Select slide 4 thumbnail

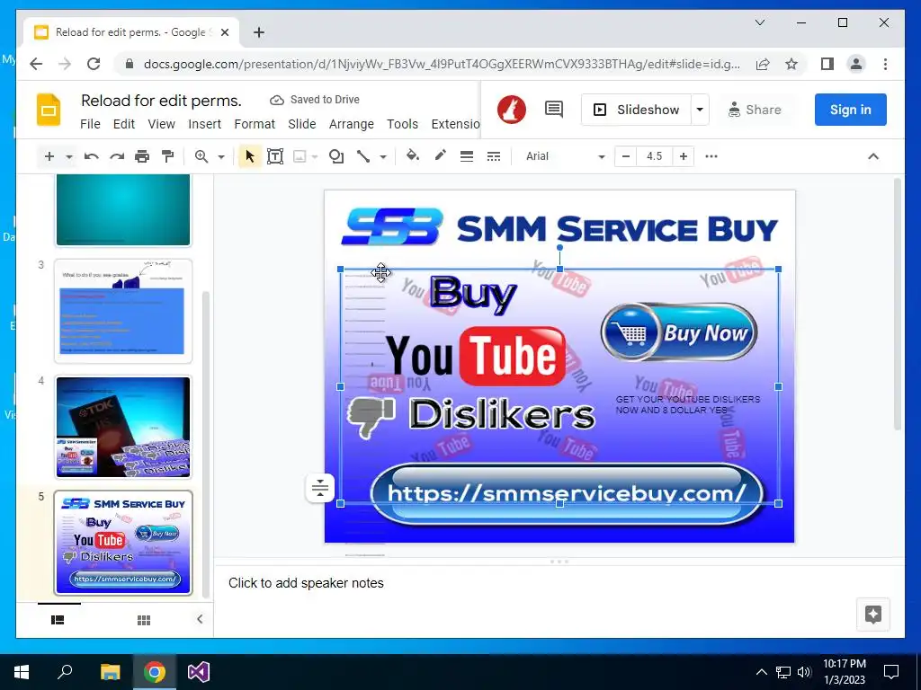pos(122,427)
